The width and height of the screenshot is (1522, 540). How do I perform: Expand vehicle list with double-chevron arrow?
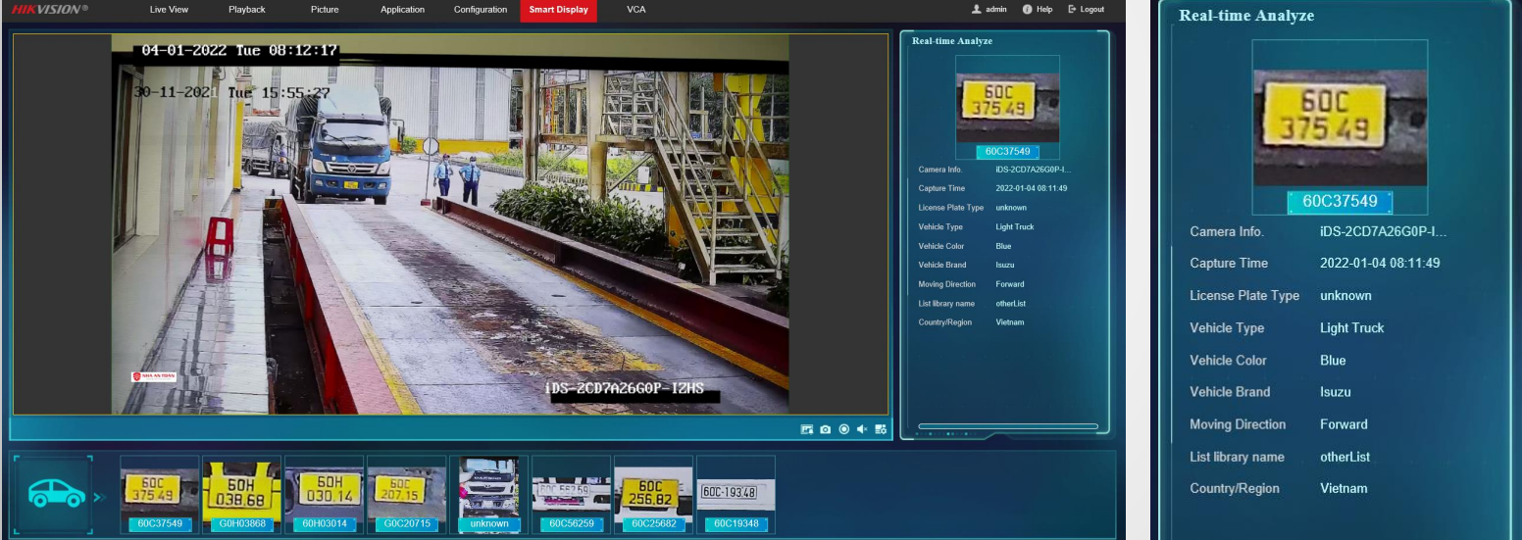99,497
